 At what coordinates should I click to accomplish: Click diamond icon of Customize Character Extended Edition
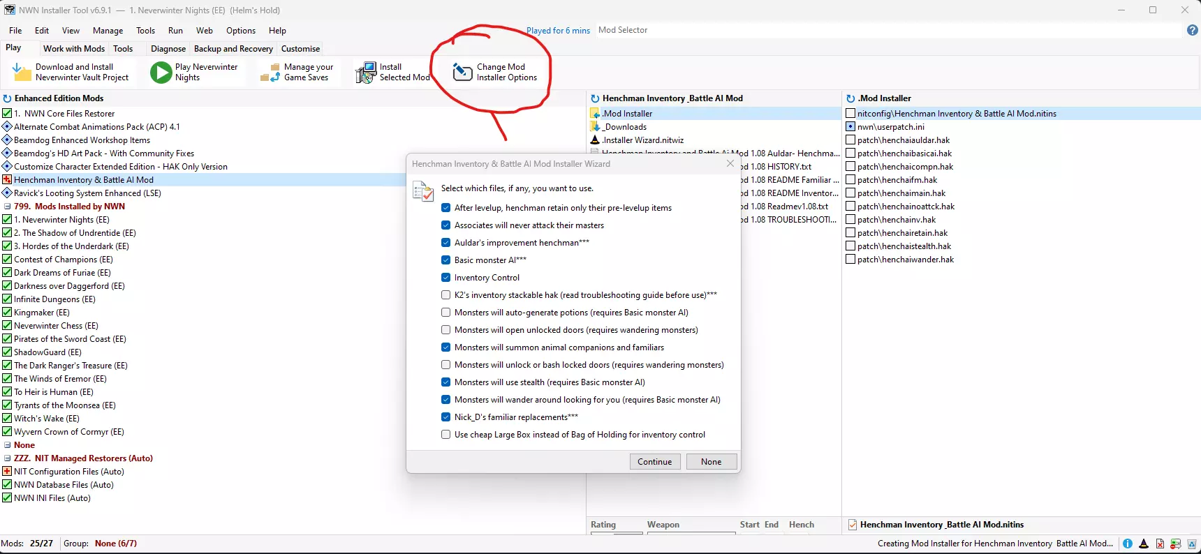pyautogui.click(x=7, y=167)
